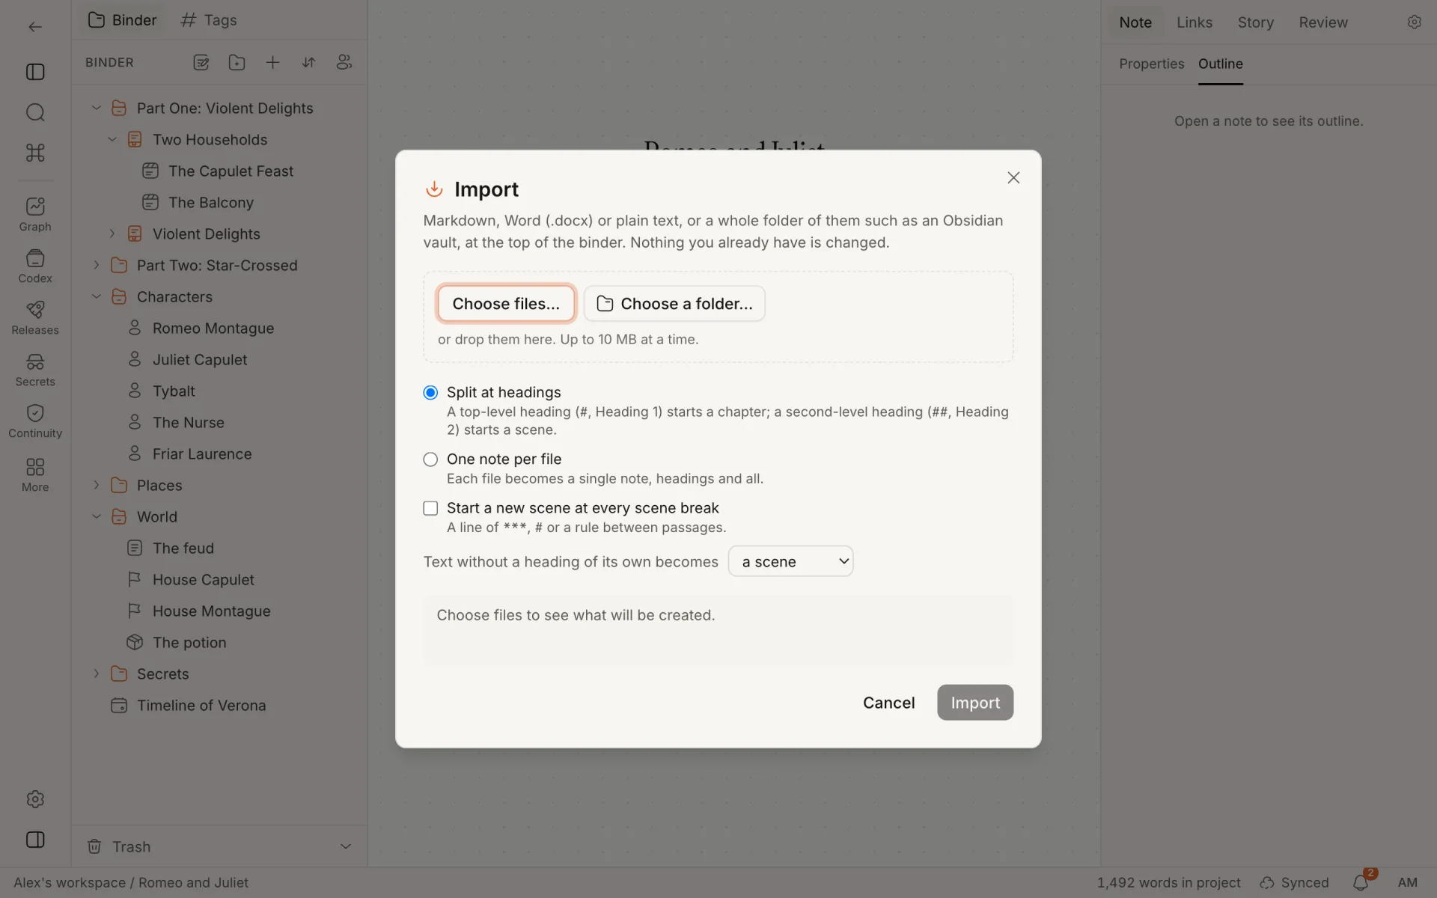Collapse the World folder

point(96,517)
